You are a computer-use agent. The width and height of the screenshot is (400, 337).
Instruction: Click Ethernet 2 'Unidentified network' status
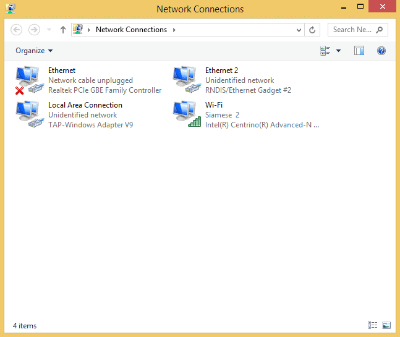pos(239,80)
